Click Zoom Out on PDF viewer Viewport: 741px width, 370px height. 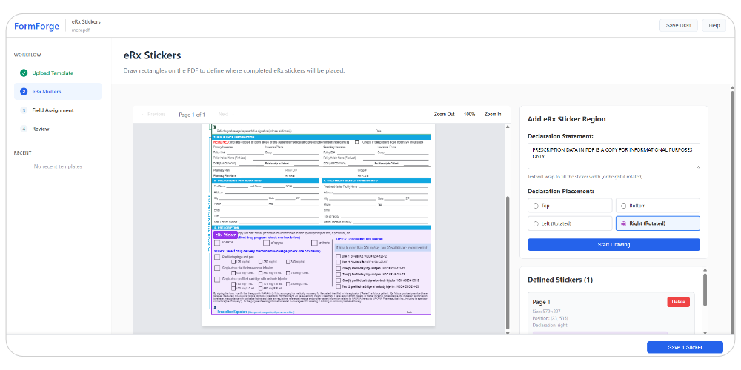click(444, 114)
